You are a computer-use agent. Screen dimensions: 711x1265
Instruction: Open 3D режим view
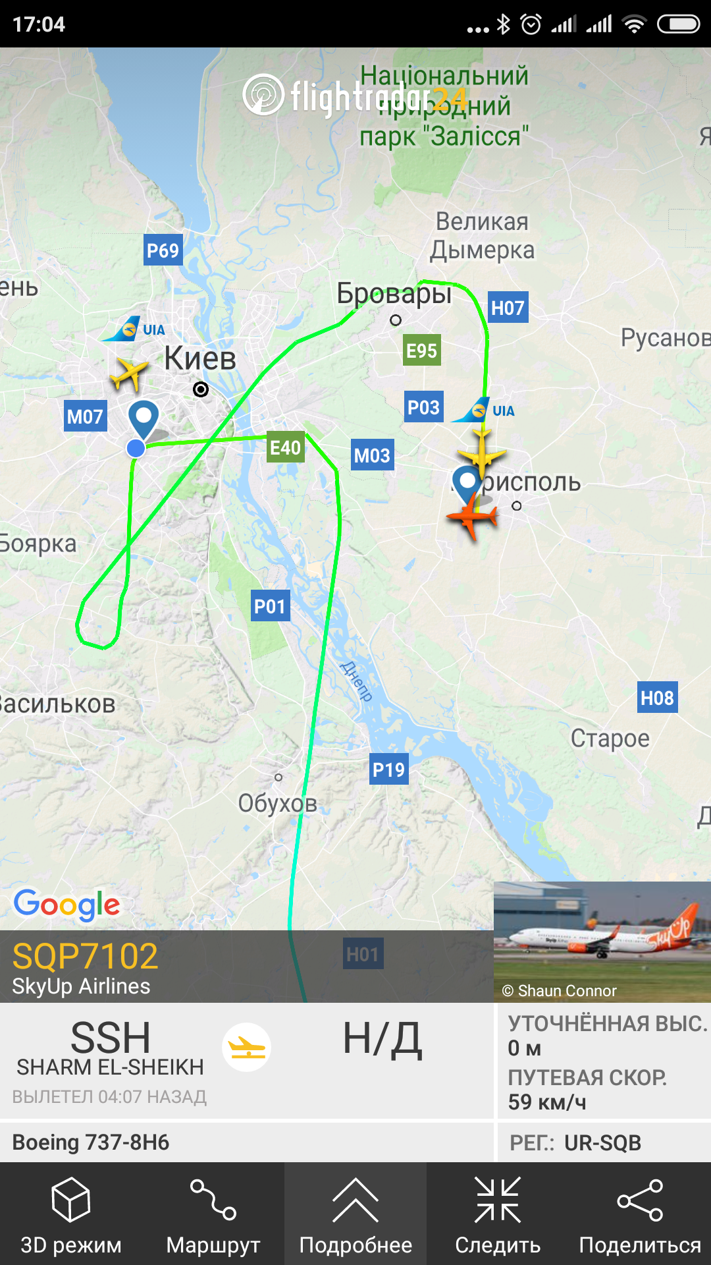click(71, 1214)
